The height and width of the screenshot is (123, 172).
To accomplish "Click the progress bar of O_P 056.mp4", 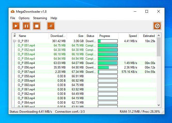I will pos(108,67).
